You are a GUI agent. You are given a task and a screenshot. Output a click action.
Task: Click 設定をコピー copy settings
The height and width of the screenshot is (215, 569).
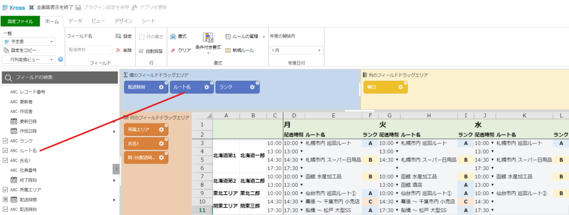(20, 50)
